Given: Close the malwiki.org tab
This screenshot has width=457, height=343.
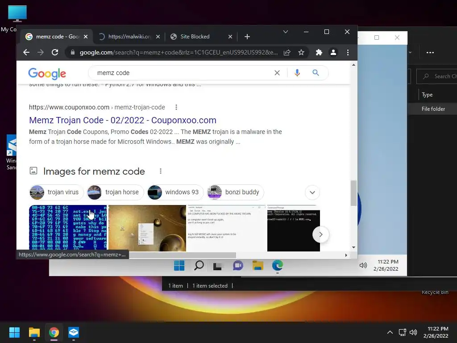Looking at the screenshot, I should click(x=158, y=37).
